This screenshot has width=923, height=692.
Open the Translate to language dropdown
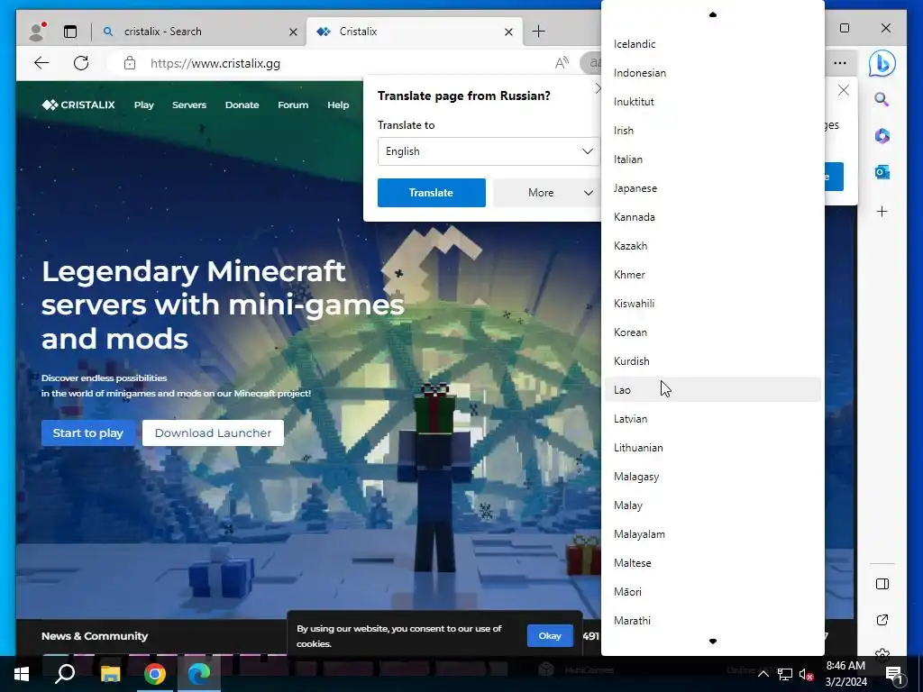[489, 151]
